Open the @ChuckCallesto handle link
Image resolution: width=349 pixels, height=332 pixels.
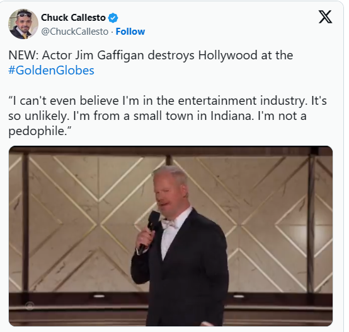(75, 32)
